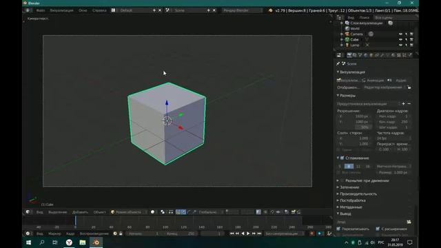Viewport: 441px width, 248px height.
Task: Select Camera in the outliner
Action: [356, 34]
